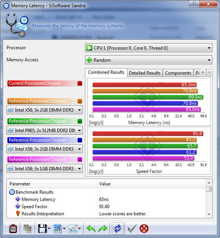Click the grey checkmark OK icon
This screenshot has width=220, height=238.
pos(132,229)
